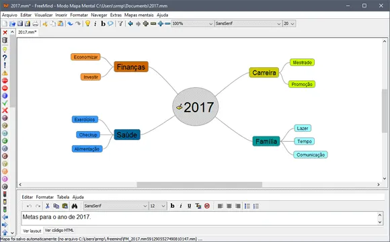Open the Visualizar menu
The height and width of the screenshot is (242, 390).
44,15
